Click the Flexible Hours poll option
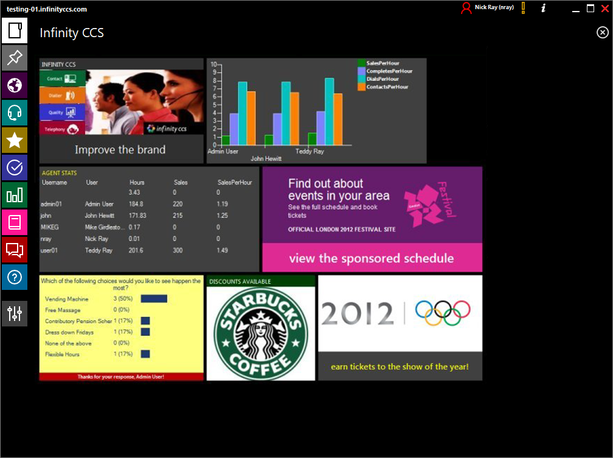 (62, 354)
